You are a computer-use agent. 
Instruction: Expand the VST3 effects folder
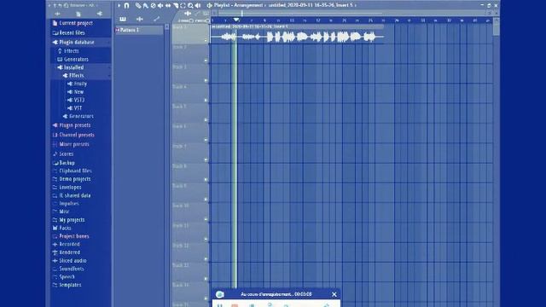click(80, 100)
